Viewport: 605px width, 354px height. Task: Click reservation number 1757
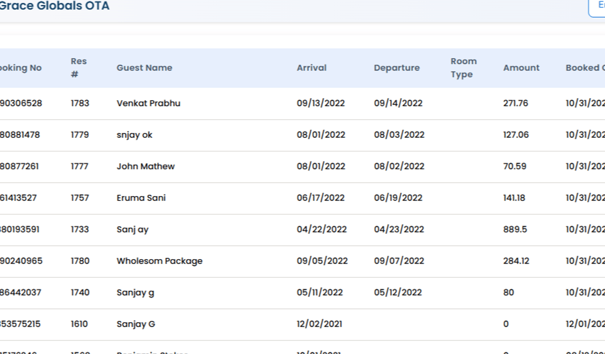click(80, 198)
